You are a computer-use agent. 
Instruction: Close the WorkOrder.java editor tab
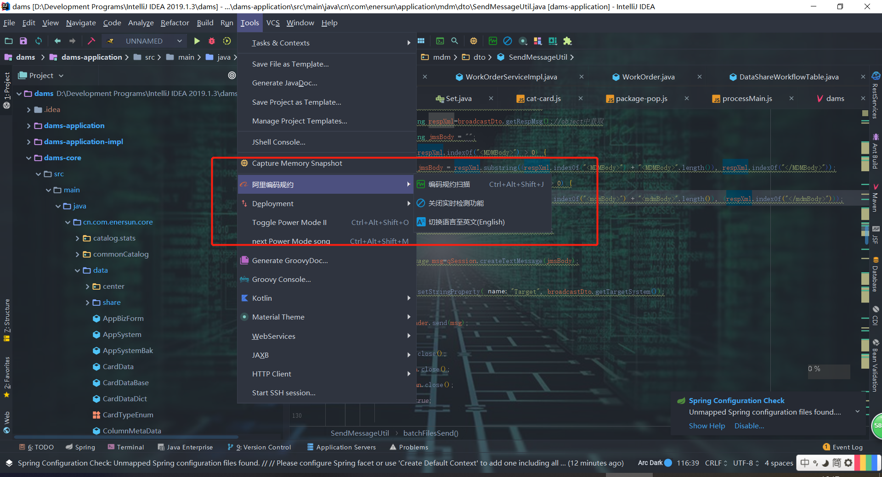[x=700, y=77]
